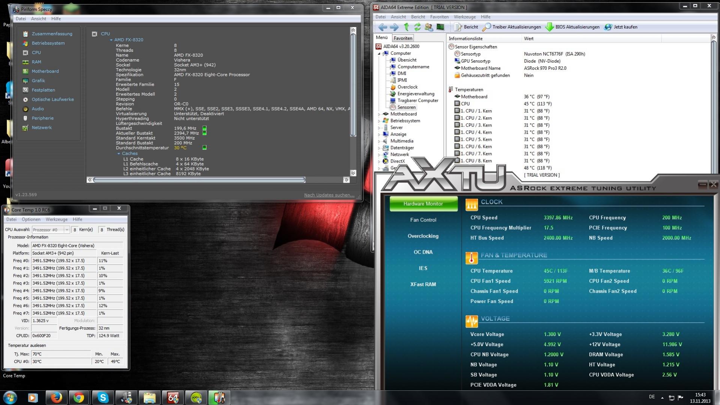This screenshot has height=405, width=720.
Task: Click Jetzt kaufen in AIDA64 toolbar
Action: click(621, 27)
